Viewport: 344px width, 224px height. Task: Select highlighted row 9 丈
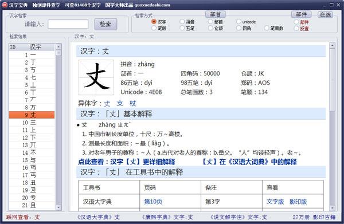coord(32,115)
